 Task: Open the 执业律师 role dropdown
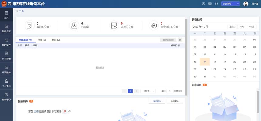tap(230, 4)
